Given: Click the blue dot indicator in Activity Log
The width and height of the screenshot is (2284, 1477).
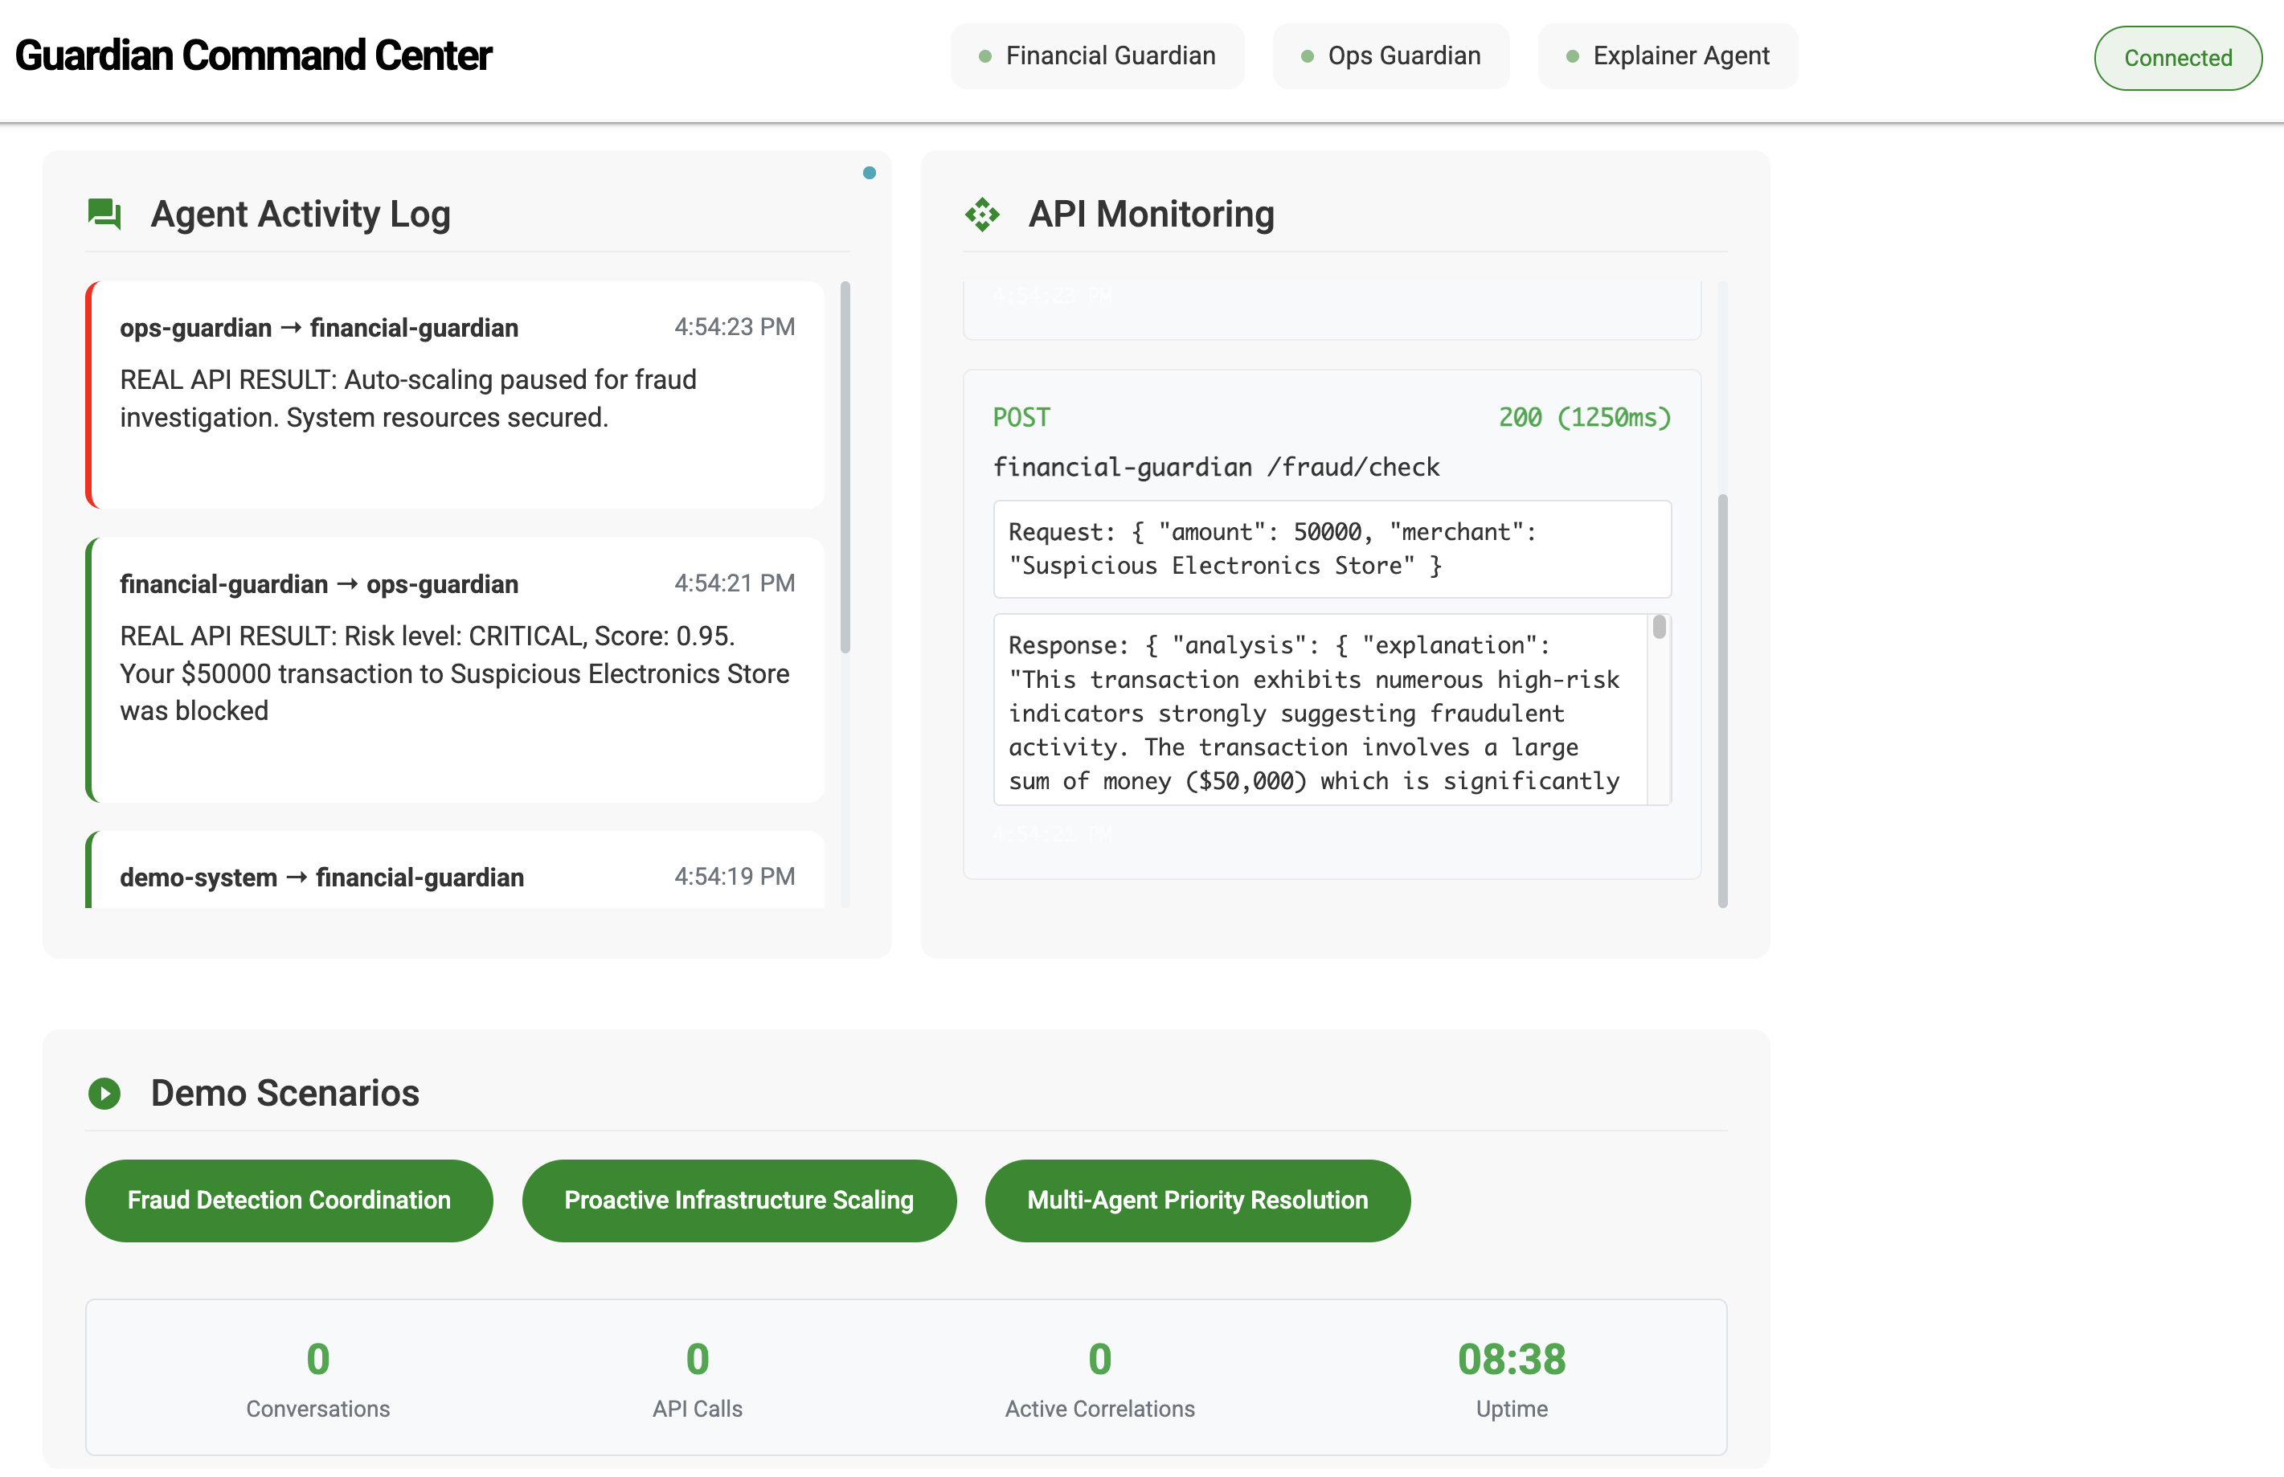Looking at the screenshot, I should [x=869, y=174].
